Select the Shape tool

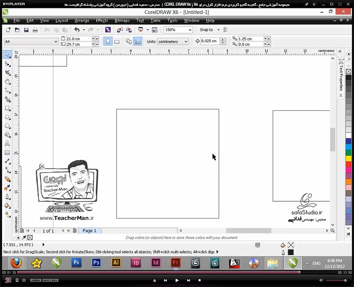(7, 64)
